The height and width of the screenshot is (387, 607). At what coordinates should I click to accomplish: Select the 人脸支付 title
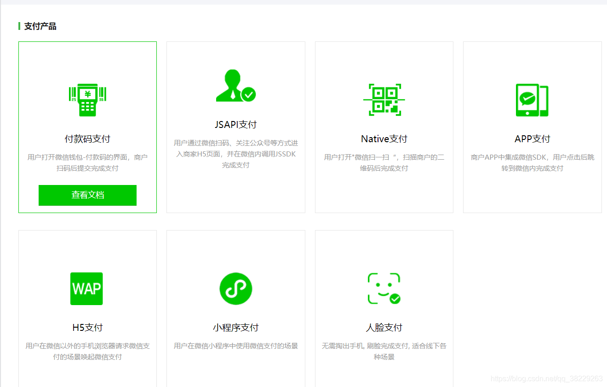[384, 328]
